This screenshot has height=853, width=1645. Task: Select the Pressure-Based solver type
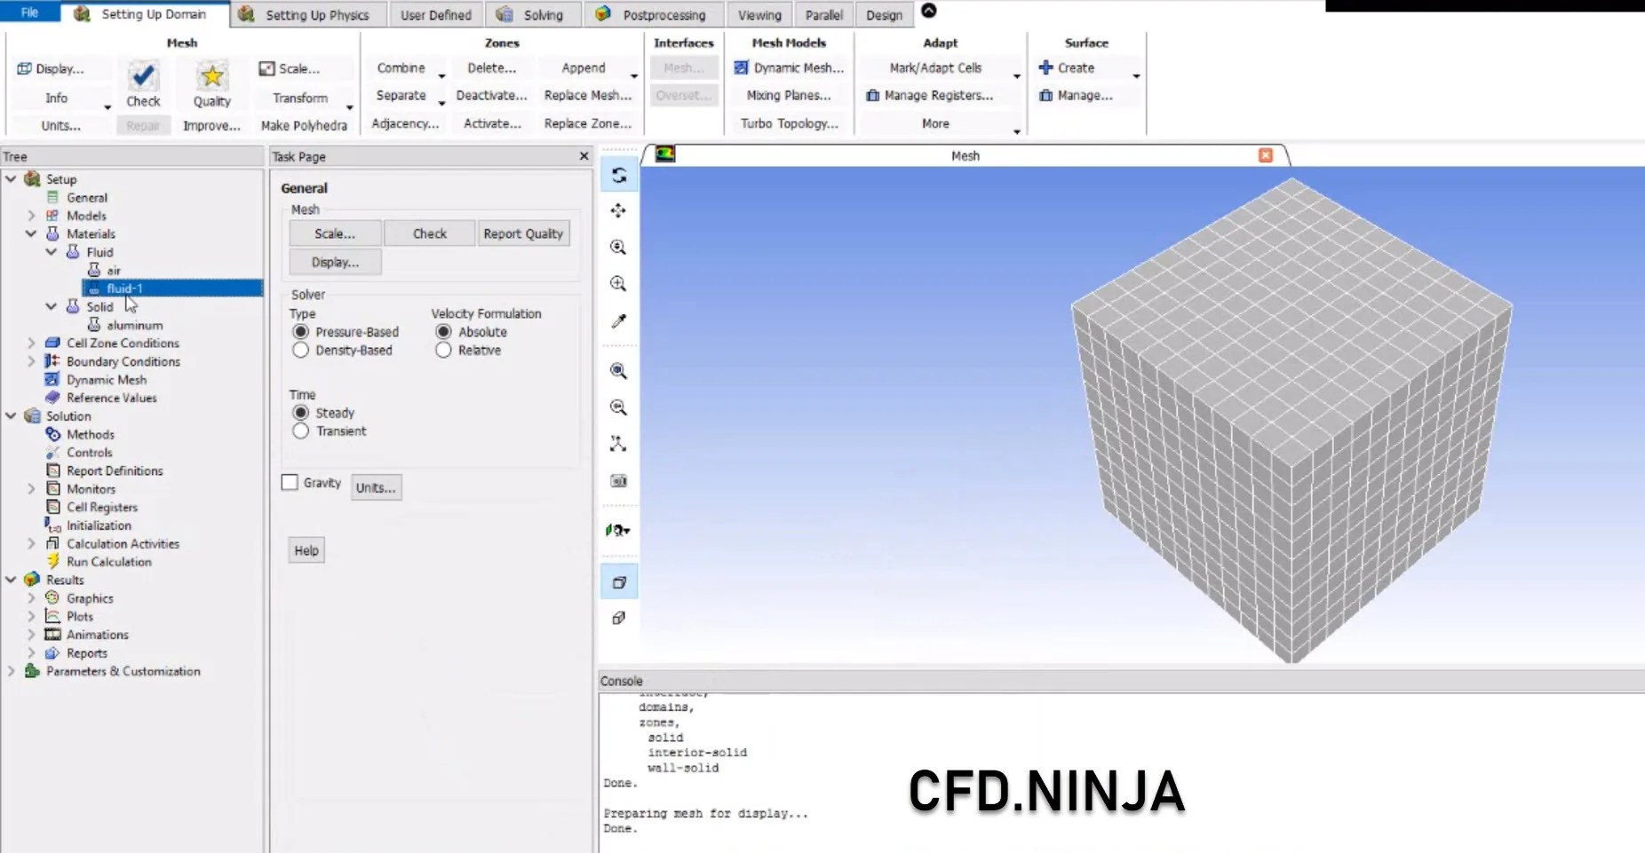(301, 332)
